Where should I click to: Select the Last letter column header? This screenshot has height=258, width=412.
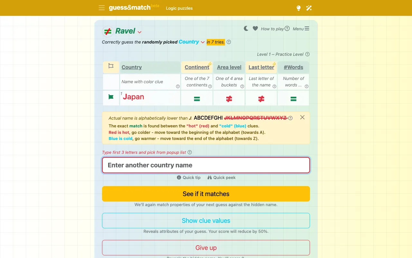(x=261, y=67)
